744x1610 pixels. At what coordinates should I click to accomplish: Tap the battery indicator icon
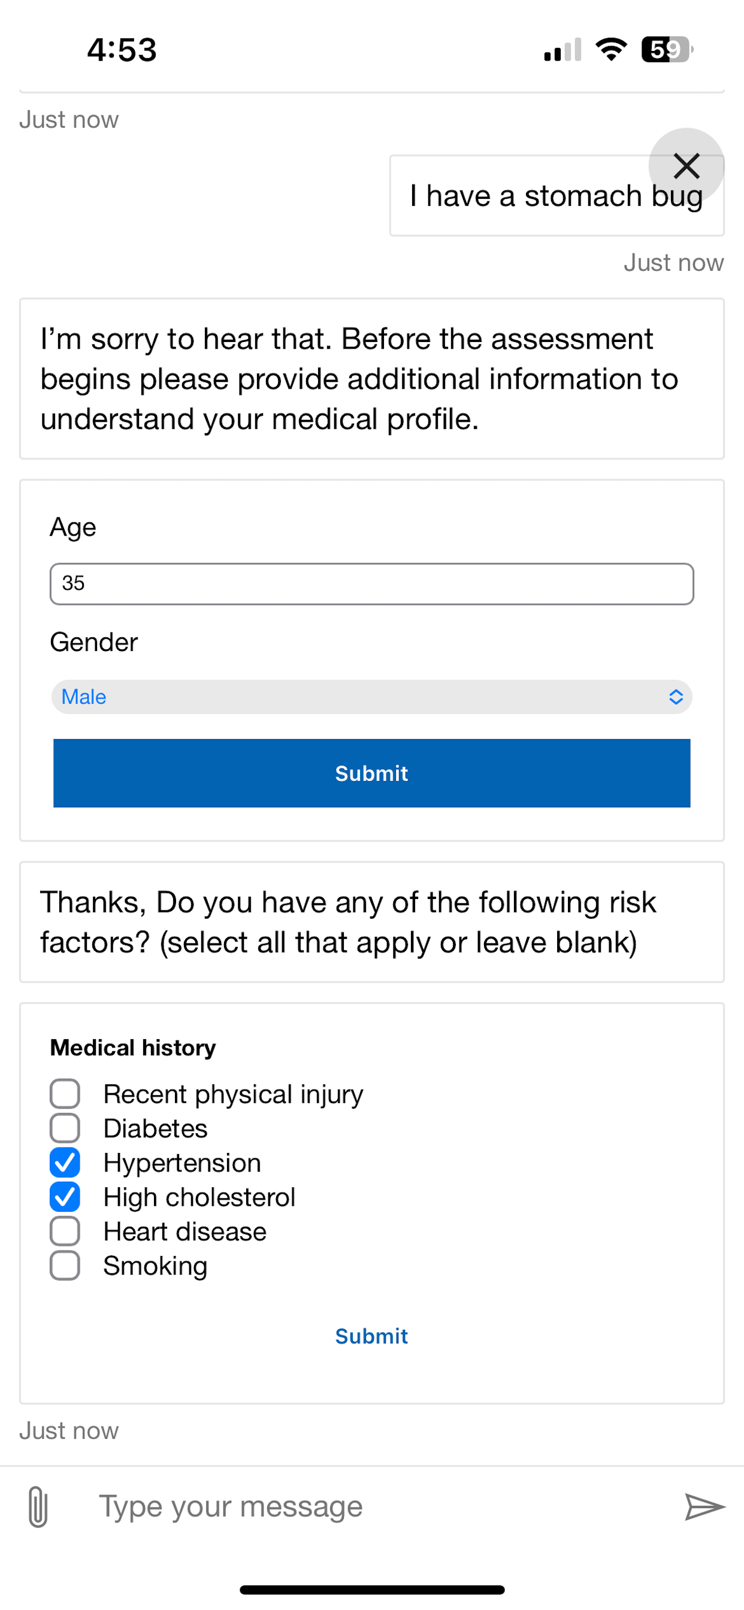click(667, 49)
